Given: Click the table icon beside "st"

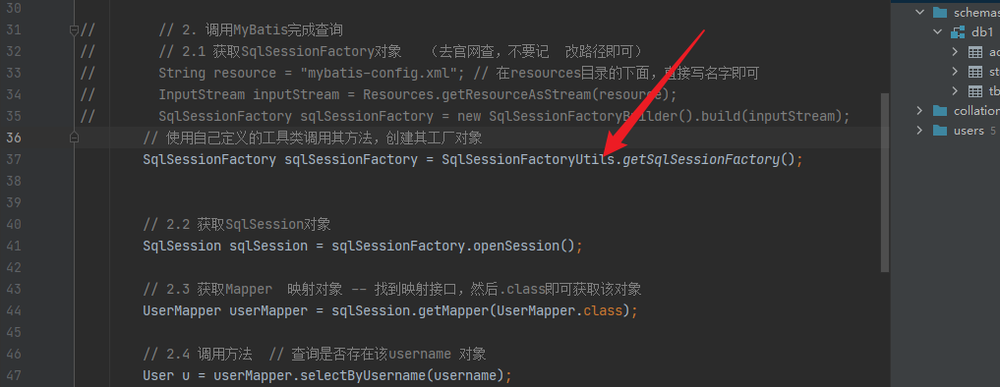Looking at the screenshot, I should tap(975, 72).
